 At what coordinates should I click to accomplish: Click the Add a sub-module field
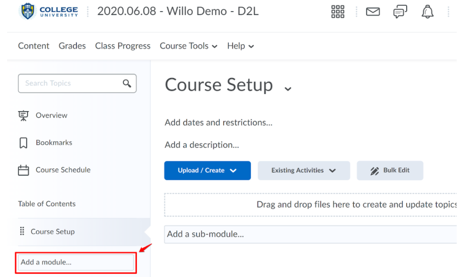[x=310, y=234]
